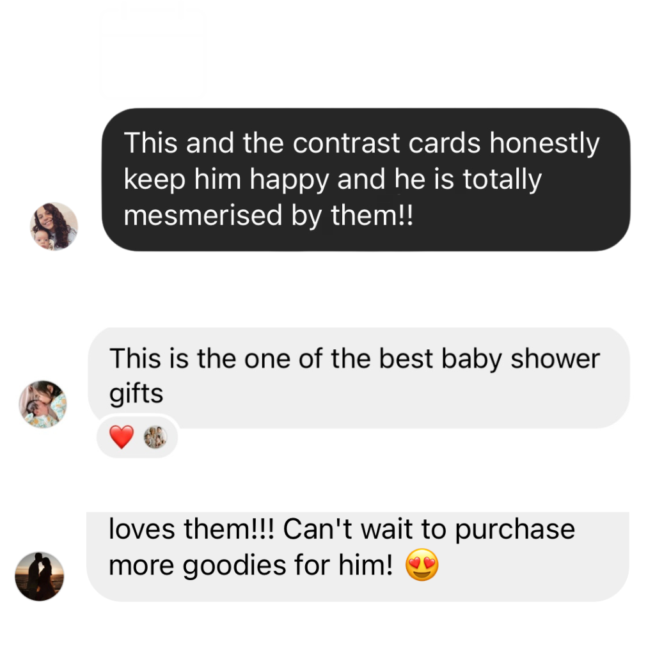Click the word 'honestly' in the first message
Image resolution: width=655 pixels, height=655 pixels.
545,144
